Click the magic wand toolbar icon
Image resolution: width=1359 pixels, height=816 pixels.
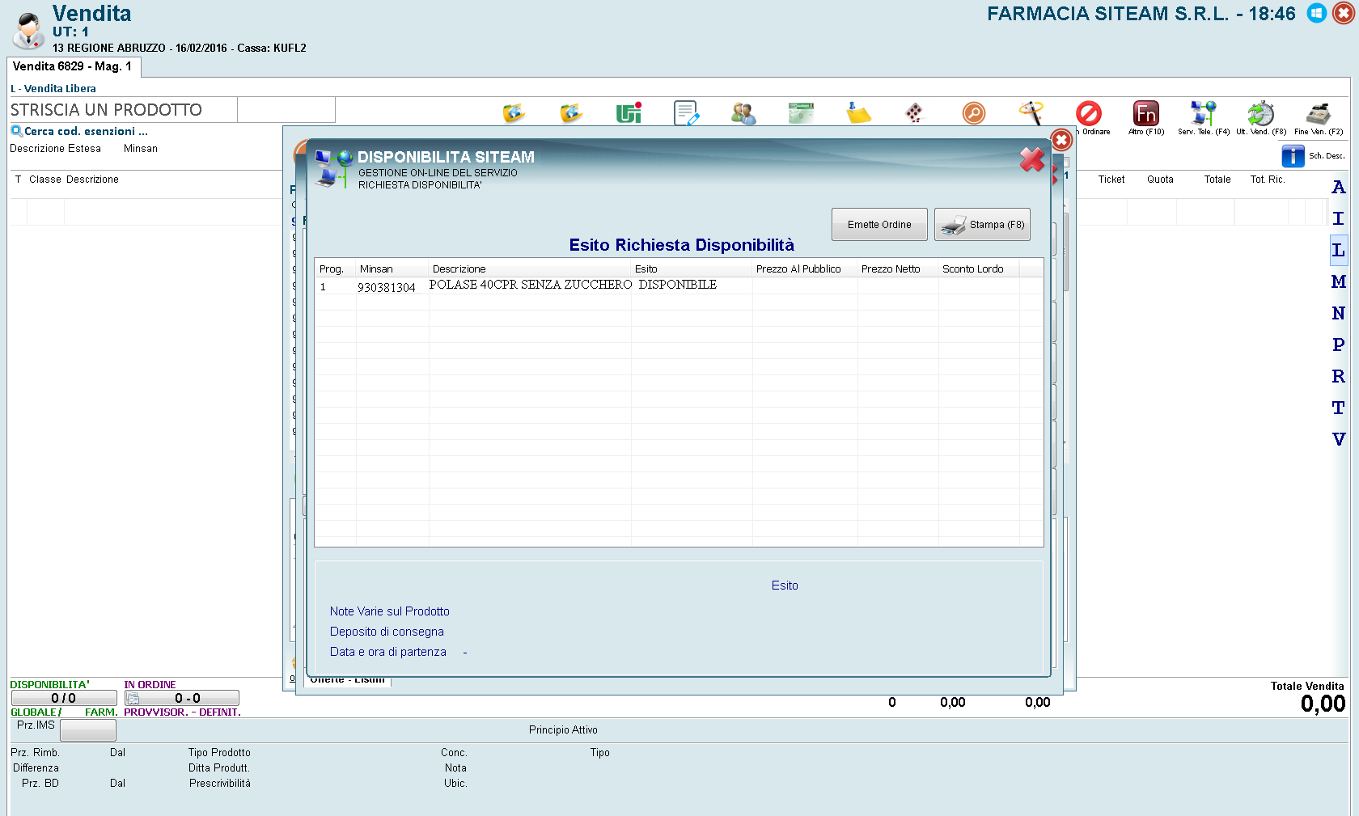1031,113
